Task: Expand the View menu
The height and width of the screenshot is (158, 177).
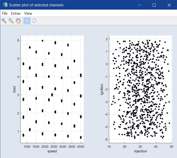Action: [28, 13]
